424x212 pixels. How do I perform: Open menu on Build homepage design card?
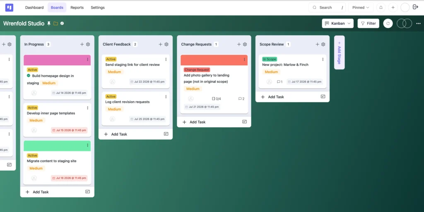click(88, 60)
